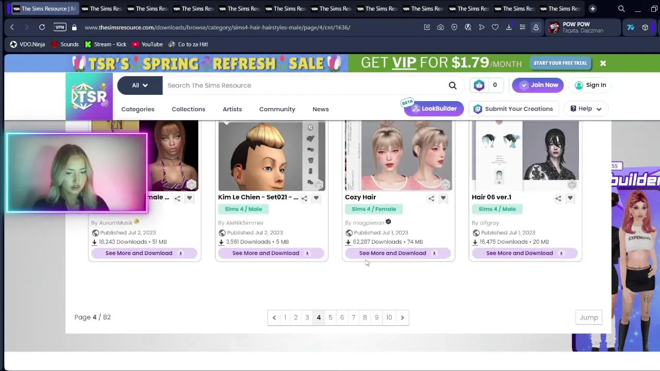Open the browser profile icon

pos(536,27)
